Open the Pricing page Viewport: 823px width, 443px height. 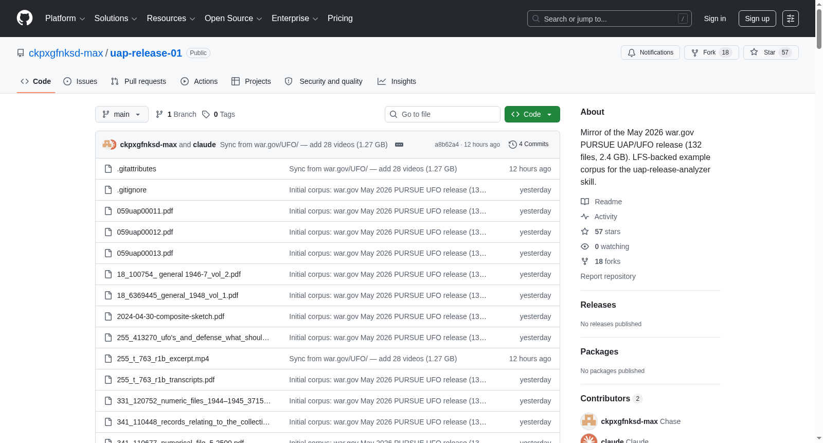pos(340,19)
